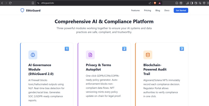
Task: Click the number 2 badge
Action: pos(124,49)
